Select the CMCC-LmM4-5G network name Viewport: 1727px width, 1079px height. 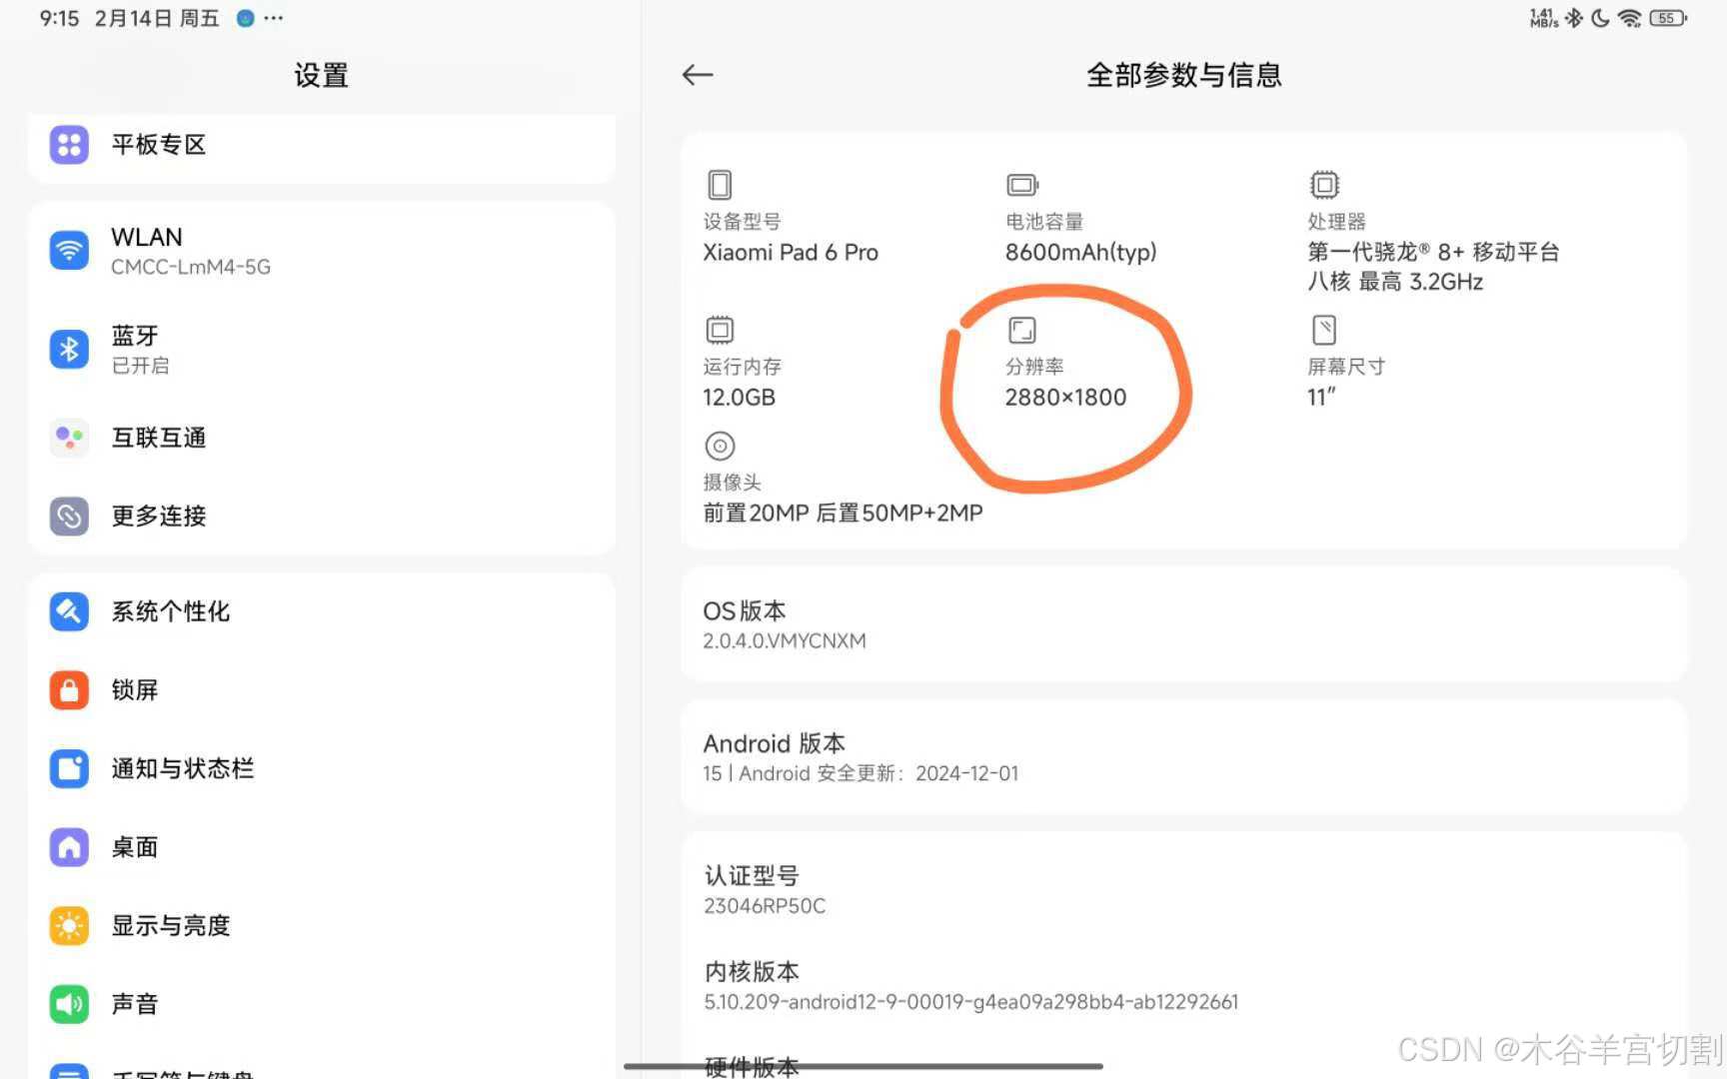191,268
